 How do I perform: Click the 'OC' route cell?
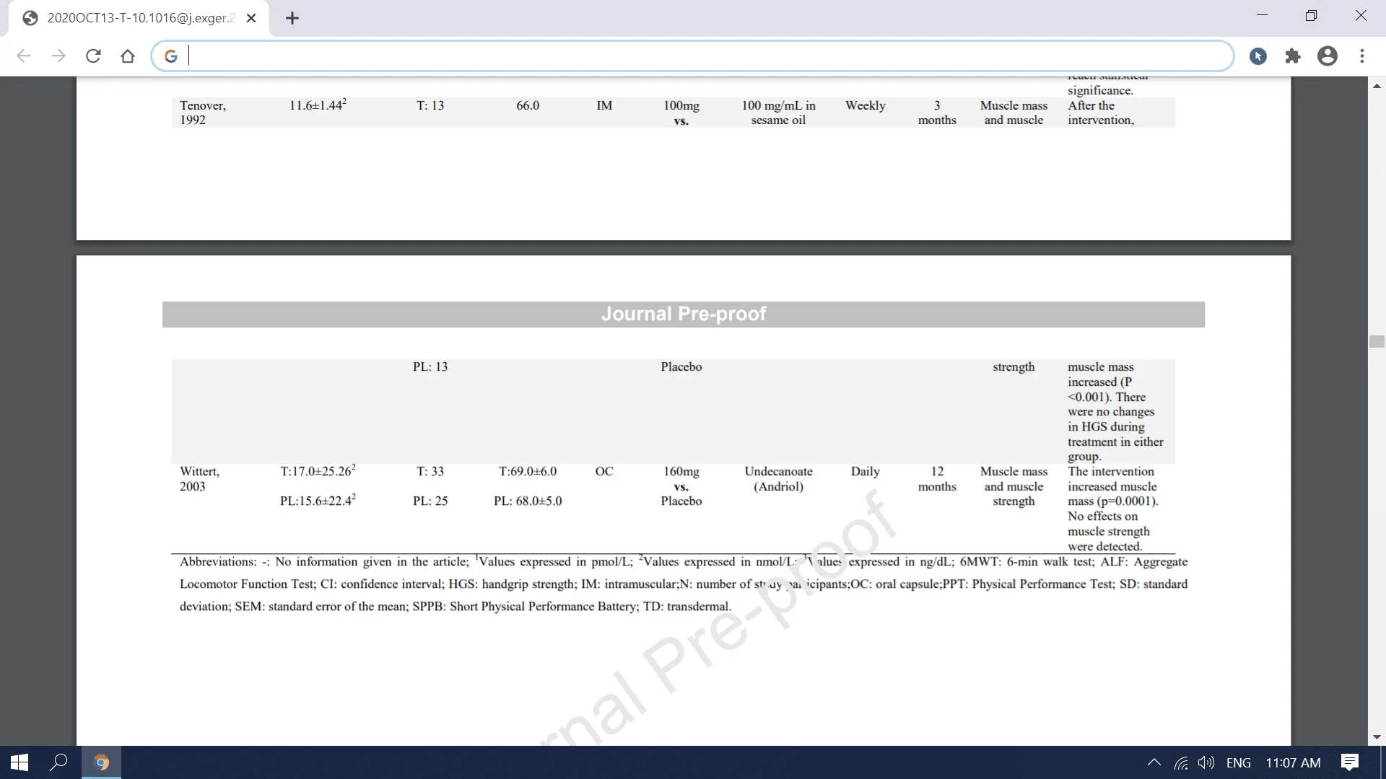(x=604, y=471)
